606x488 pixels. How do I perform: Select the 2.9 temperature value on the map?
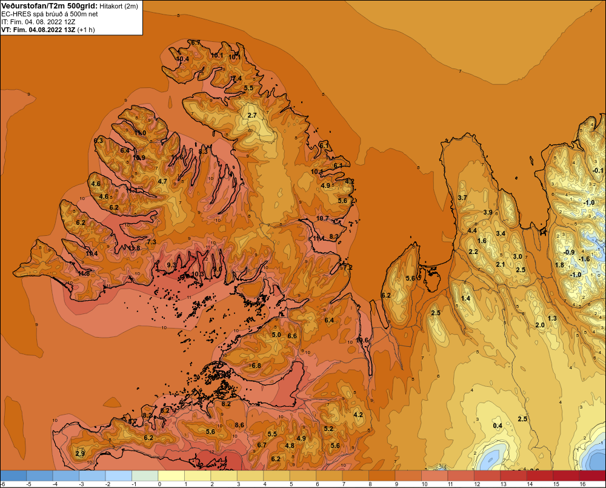pyautogui.click(x=80, y=454)
